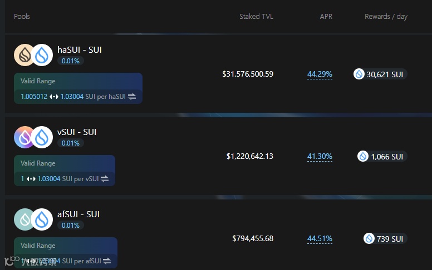Click SUI icon beside 739 SUI reward
Screen dimensions: 432x270
pos(369,238)
